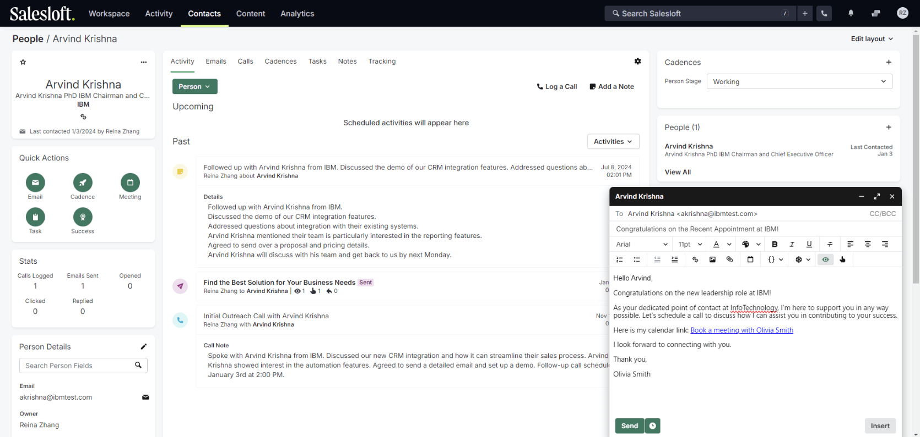Open activity feed settings gear
920x437 pixels.
click(x=637, y=62)
